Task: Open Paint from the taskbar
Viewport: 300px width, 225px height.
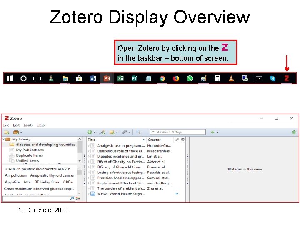Action: pyautogui.click(x=204, y=78)
